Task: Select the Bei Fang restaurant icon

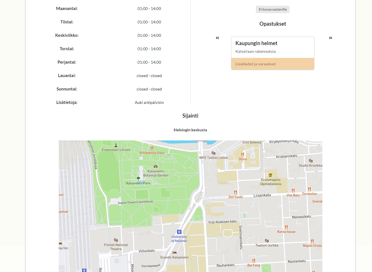Action: tap(254, 261)
